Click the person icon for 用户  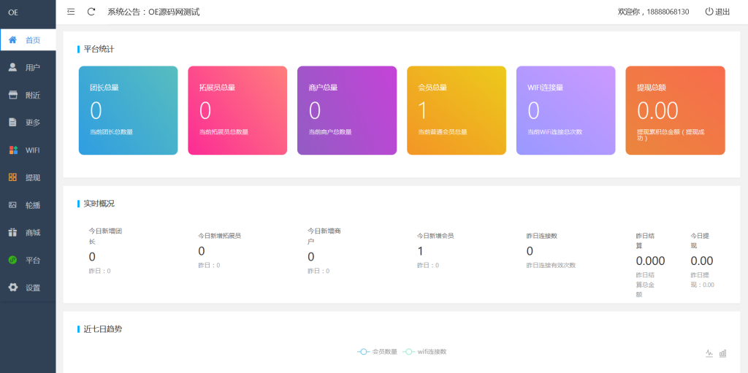tap(12, 67)
